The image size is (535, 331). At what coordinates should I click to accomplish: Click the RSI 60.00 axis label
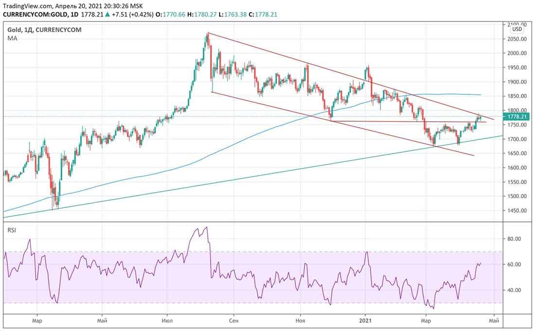pos(514,264)
